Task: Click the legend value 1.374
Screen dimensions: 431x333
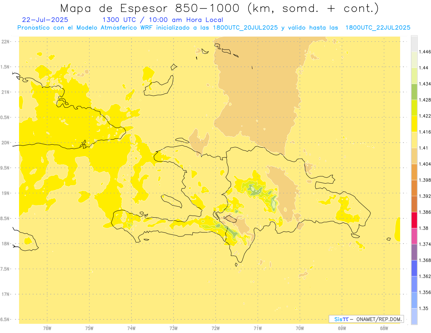Action: (x=425, y=244)
